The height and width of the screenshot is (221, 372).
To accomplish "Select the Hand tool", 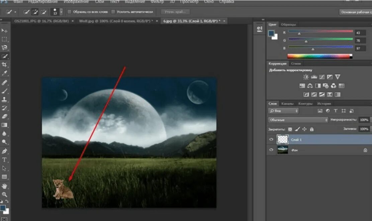I will (x=4, y=186).
